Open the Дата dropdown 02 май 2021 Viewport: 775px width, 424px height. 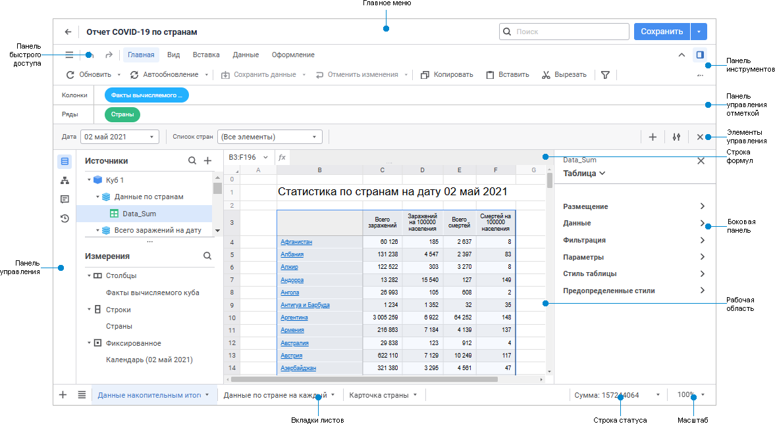point(119,137)
